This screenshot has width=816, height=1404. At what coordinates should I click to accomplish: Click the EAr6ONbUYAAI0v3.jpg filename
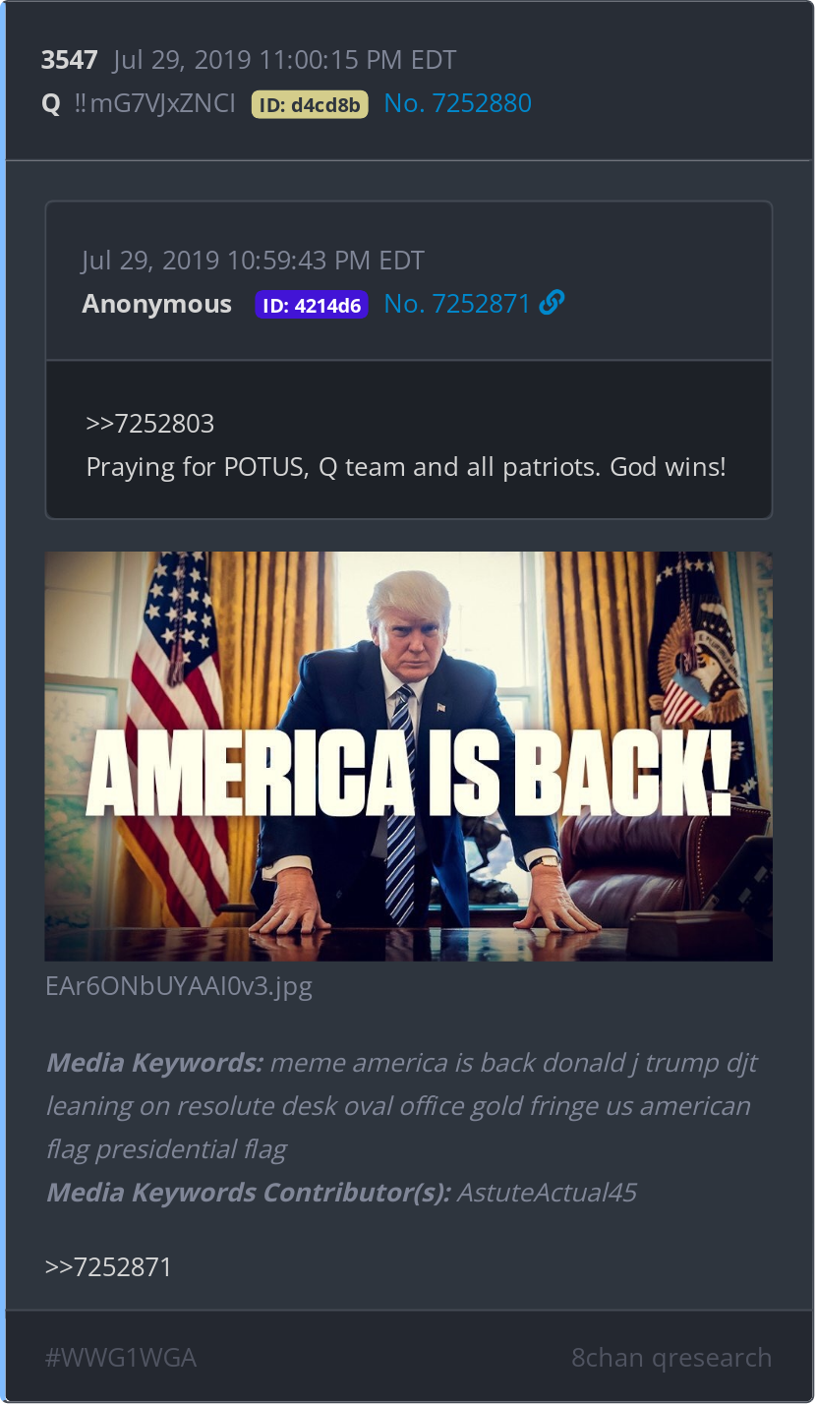[179, 986]
